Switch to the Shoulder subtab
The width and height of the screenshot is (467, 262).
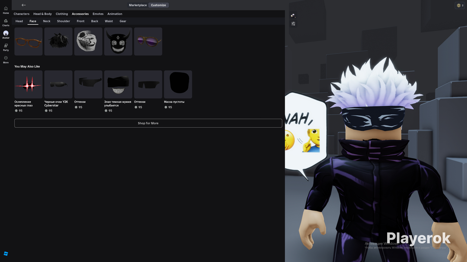[64, 21]
